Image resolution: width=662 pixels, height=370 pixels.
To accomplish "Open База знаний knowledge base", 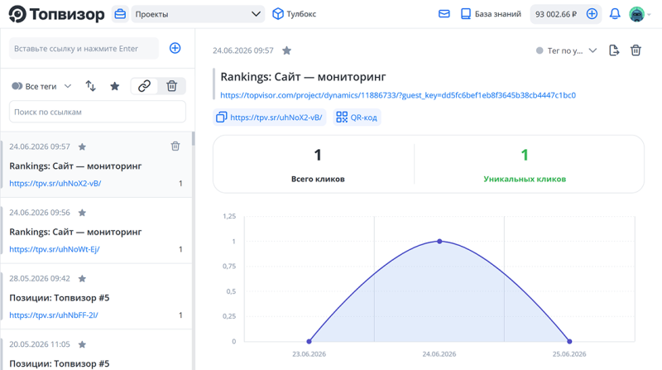I will [491, 14].
